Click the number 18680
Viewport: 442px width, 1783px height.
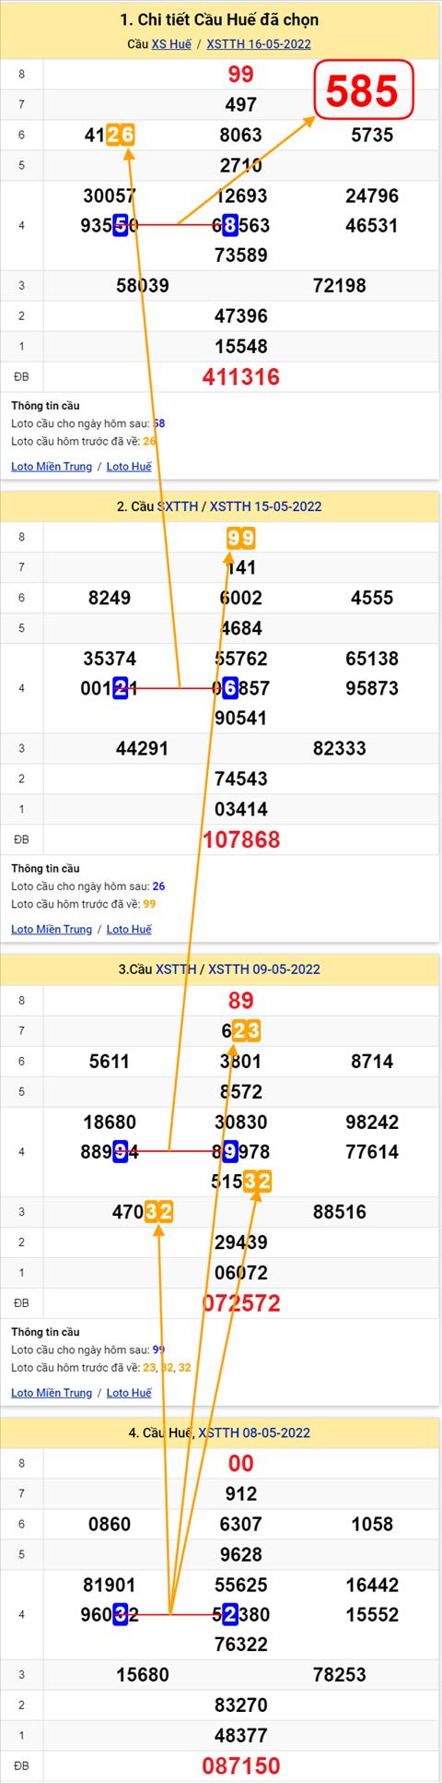(x=110, y=1123)
